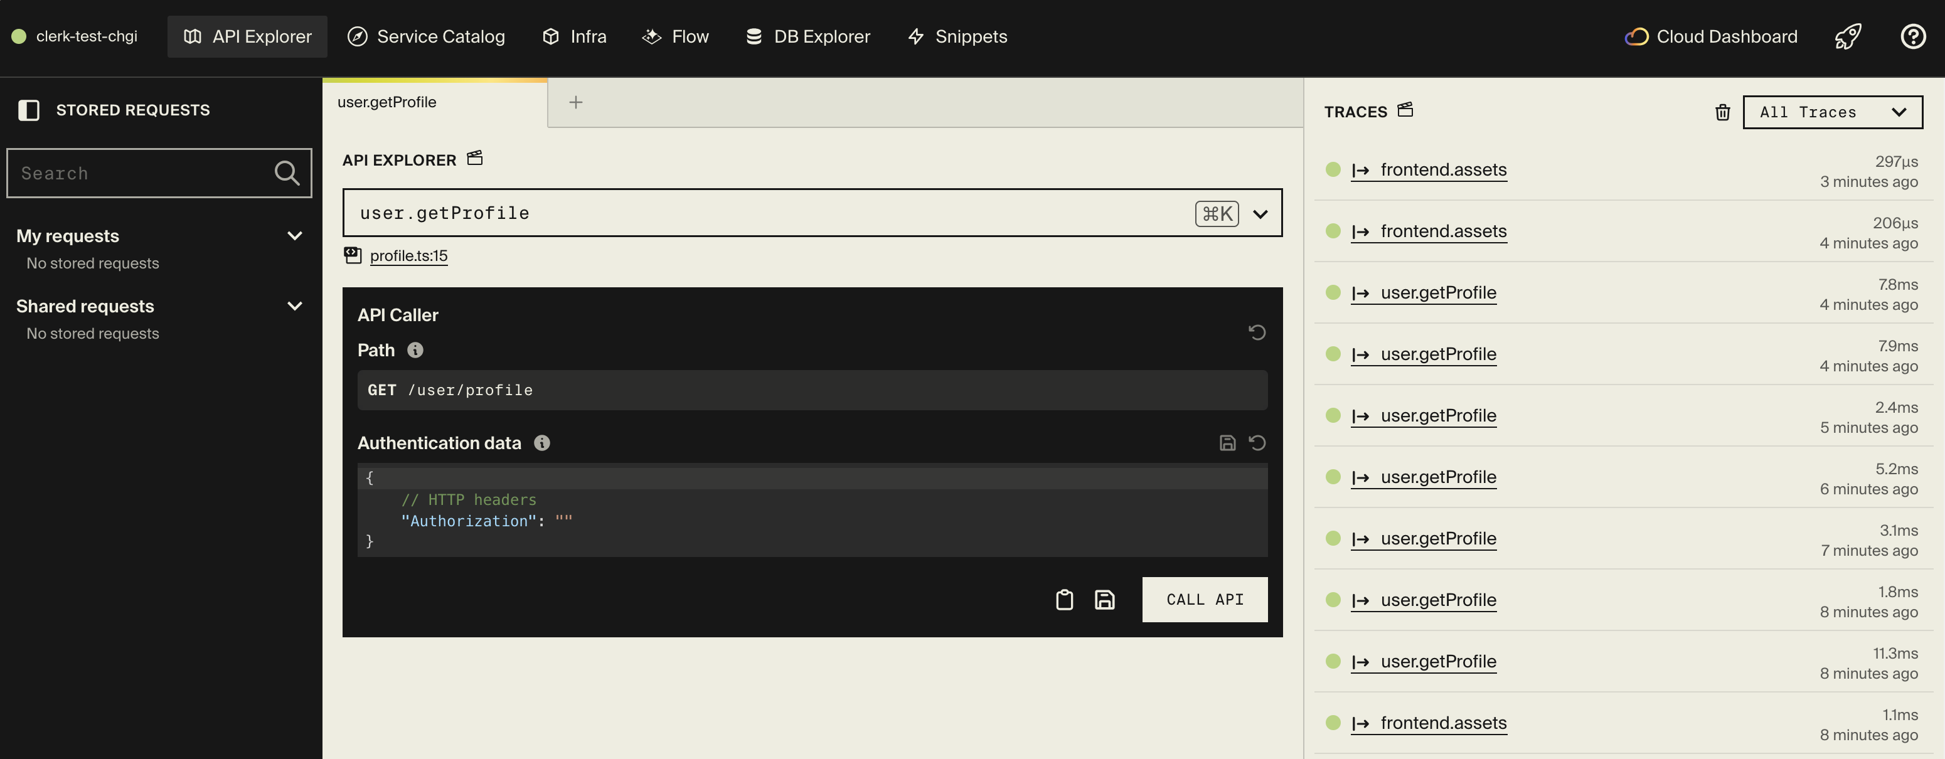Delete traces with the trash icon
This screenshot has width=1945, height=759.
(x=1722, y=112)
